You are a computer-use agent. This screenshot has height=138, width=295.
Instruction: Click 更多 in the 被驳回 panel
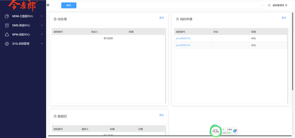162,115
